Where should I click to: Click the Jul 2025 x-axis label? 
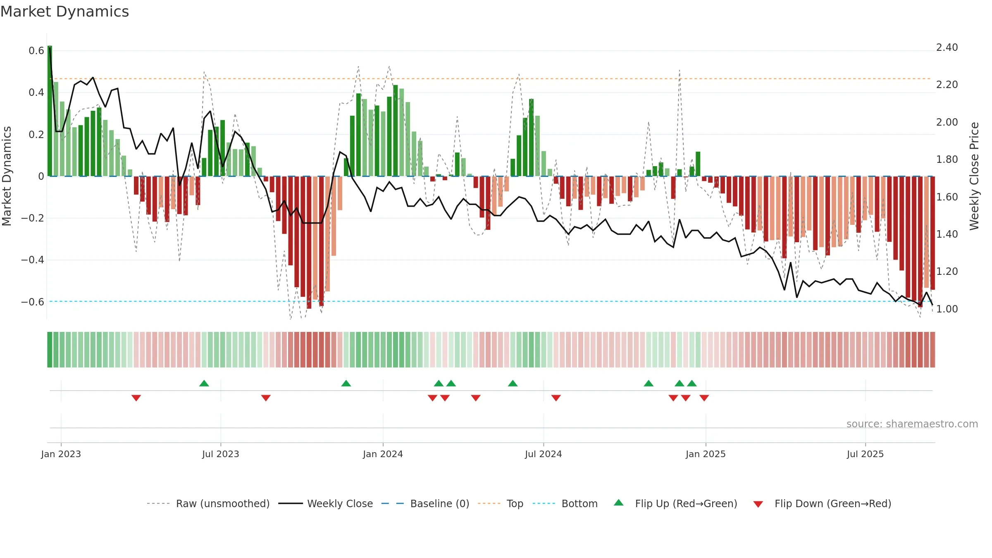[x=866, y=454]
